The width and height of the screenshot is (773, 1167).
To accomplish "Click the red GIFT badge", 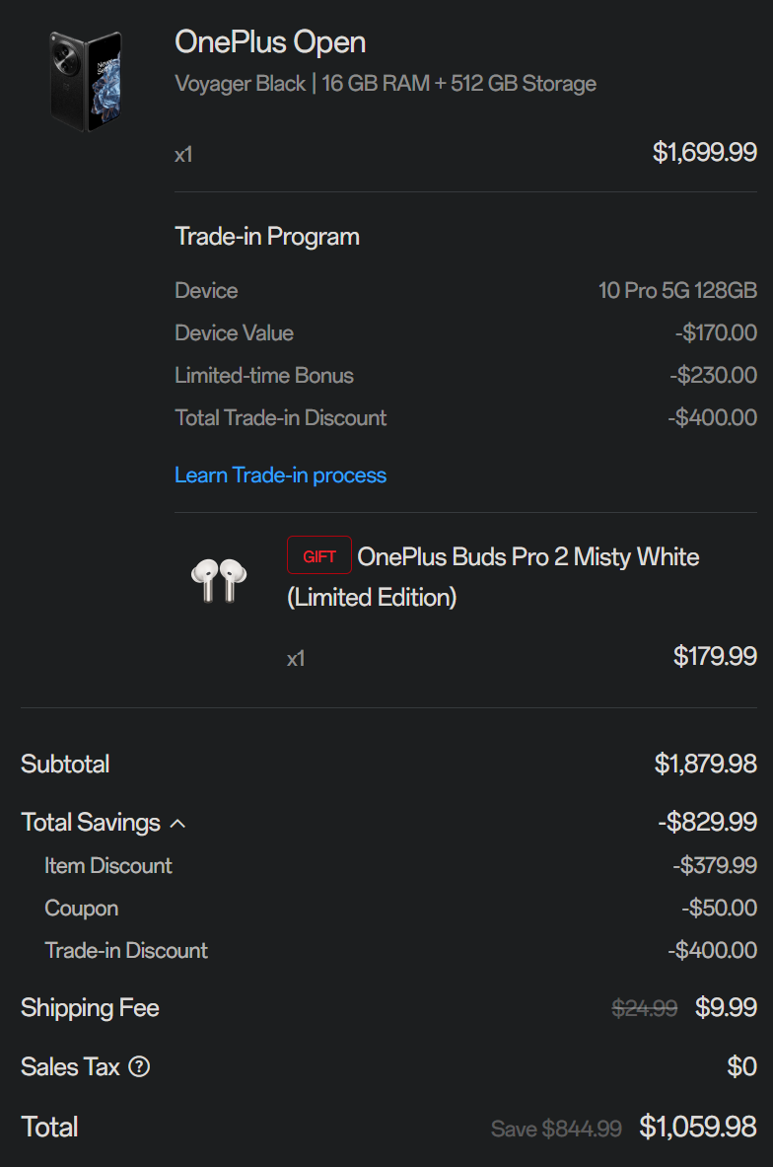I will pyautogui.click(x=319, y=555).
